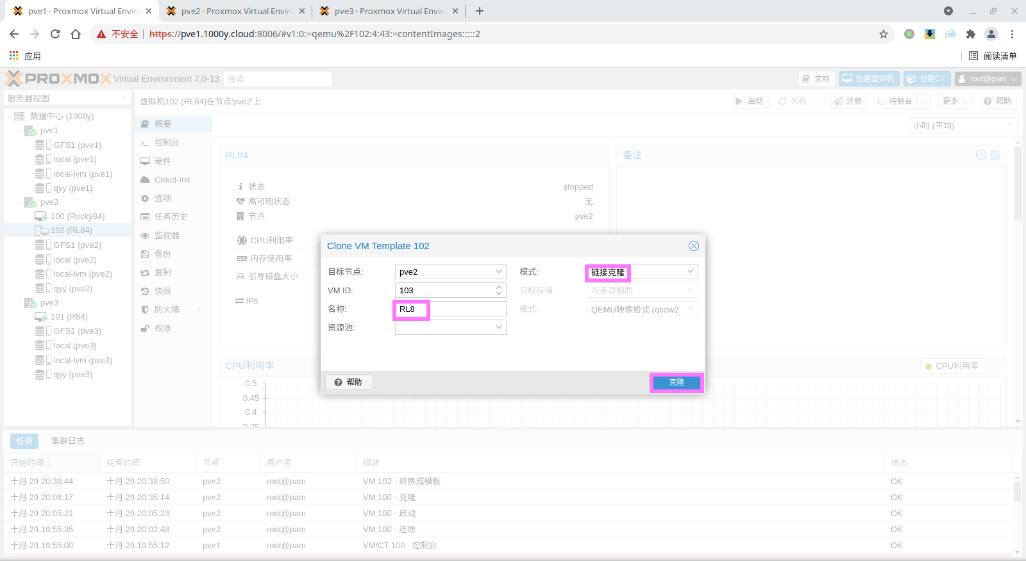The height and width of the screenshot is (561, 1026).
Task: Click the Chrome profile avatar icon
Action: pos(991,34)
